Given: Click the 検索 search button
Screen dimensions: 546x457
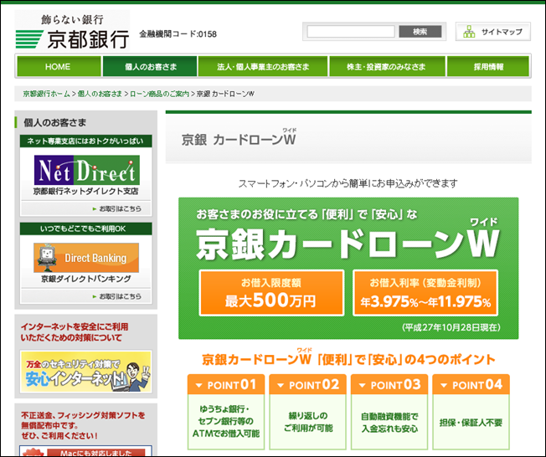Looking at the screenshot, I should pos(420,32).
